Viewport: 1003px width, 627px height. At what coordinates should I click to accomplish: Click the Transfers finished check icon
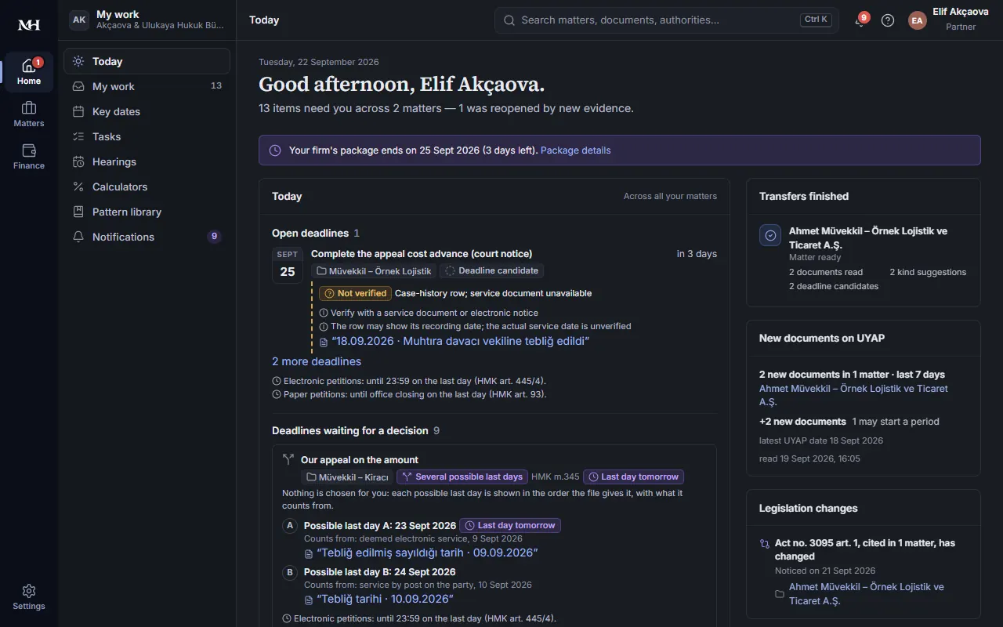[770, 235]
